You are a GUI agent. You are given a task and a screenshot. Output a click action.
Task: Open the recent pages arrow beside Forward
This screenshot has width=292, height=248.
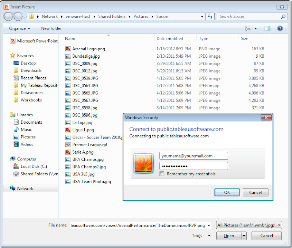point(25,17)
